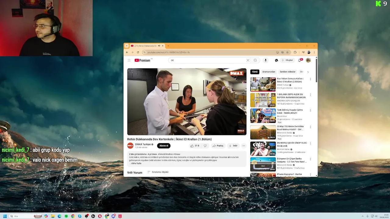Open the Chrome tab search dropdown
390x219 pixels.
tap(127, 46)
